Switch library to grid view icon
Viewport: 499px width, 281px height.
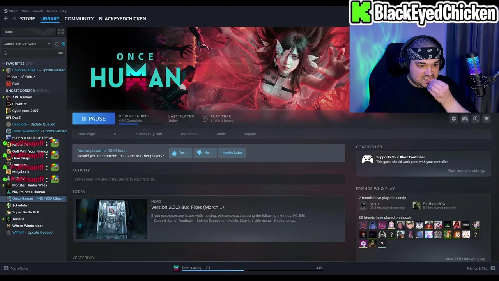(61, 32)
